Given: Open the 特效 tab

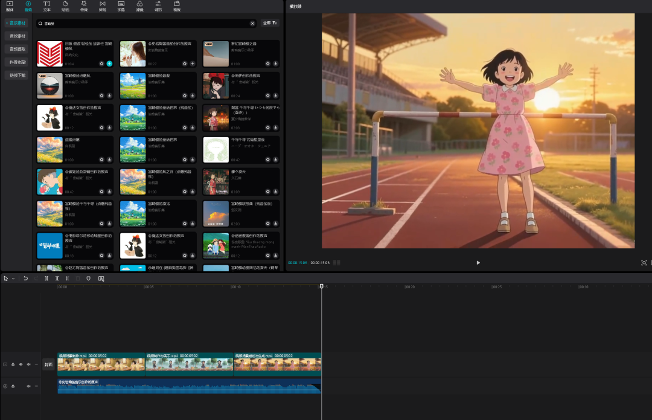Looking at the screenshot, I should tap(84, 6).
